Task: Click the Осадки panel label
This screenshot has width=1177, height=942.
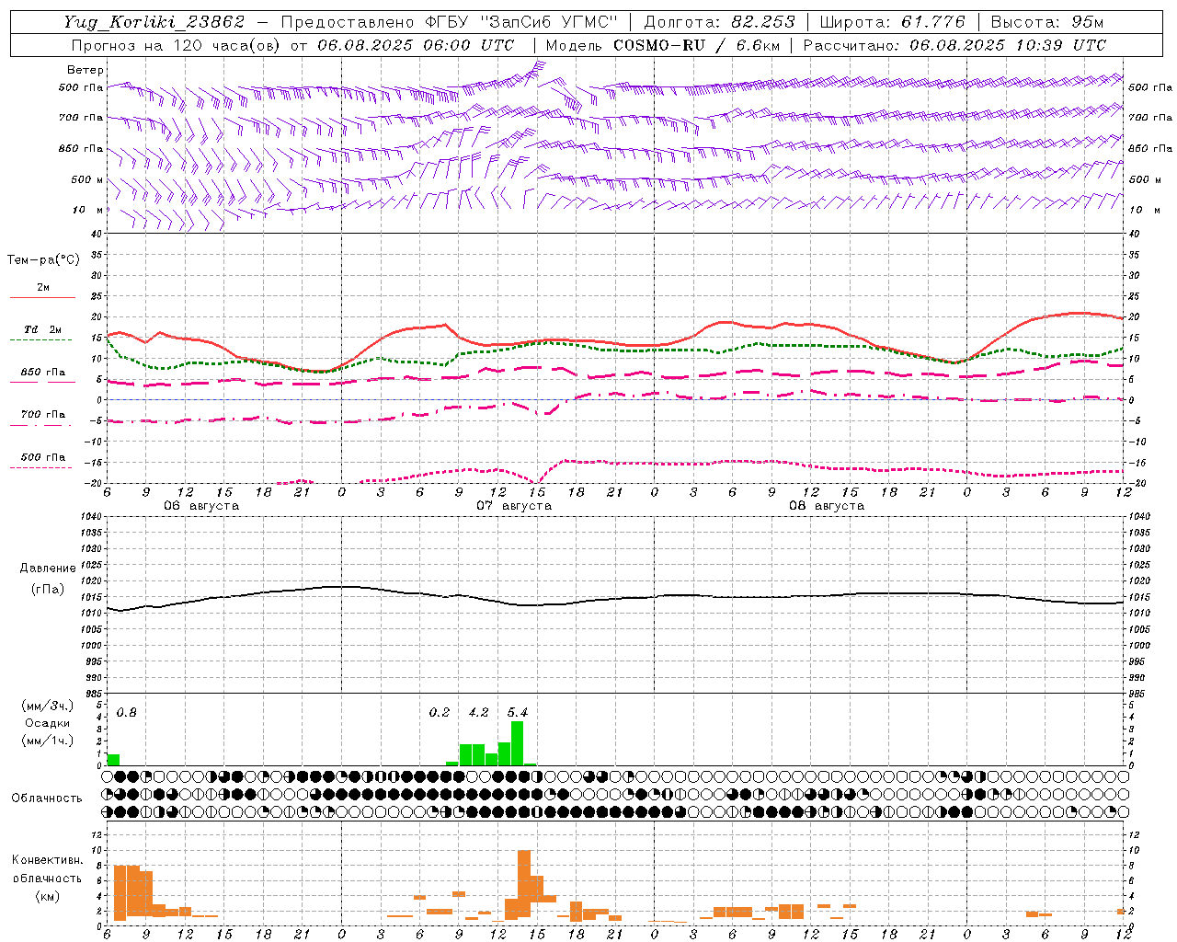Action: coord(47,723)
